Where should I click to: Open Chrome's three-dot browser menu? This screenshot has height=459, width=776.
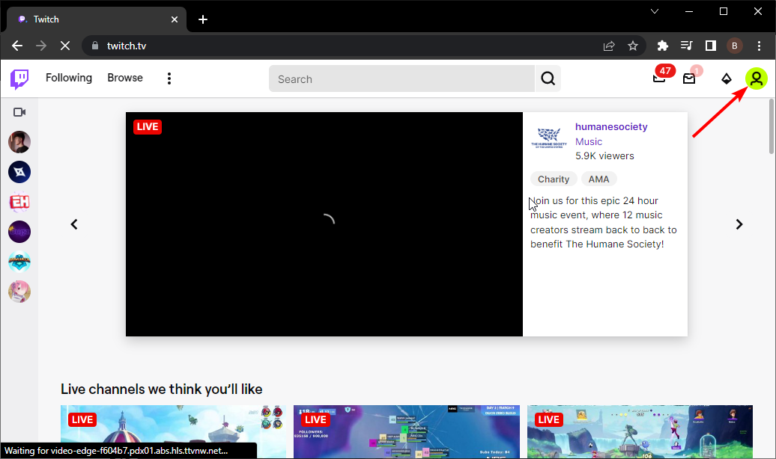pyautogui.click(x=759, y=46)
